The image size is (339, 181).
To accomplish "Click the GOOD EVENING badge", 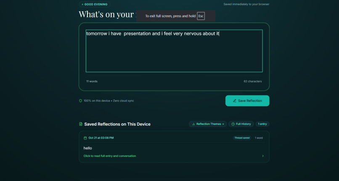I will point(95,4).
